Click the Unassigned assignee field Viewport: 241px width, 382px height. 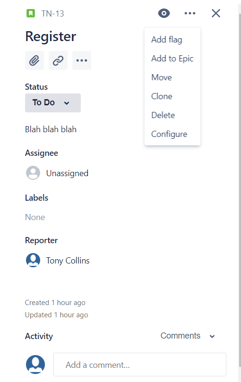click(x=67, y=173)
